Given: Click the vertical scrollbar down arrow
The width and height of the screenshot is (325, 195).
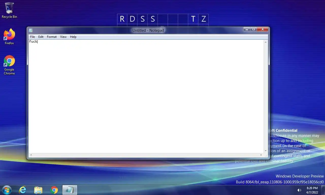Looking at the screenshot, I should [x=266, y=151].
